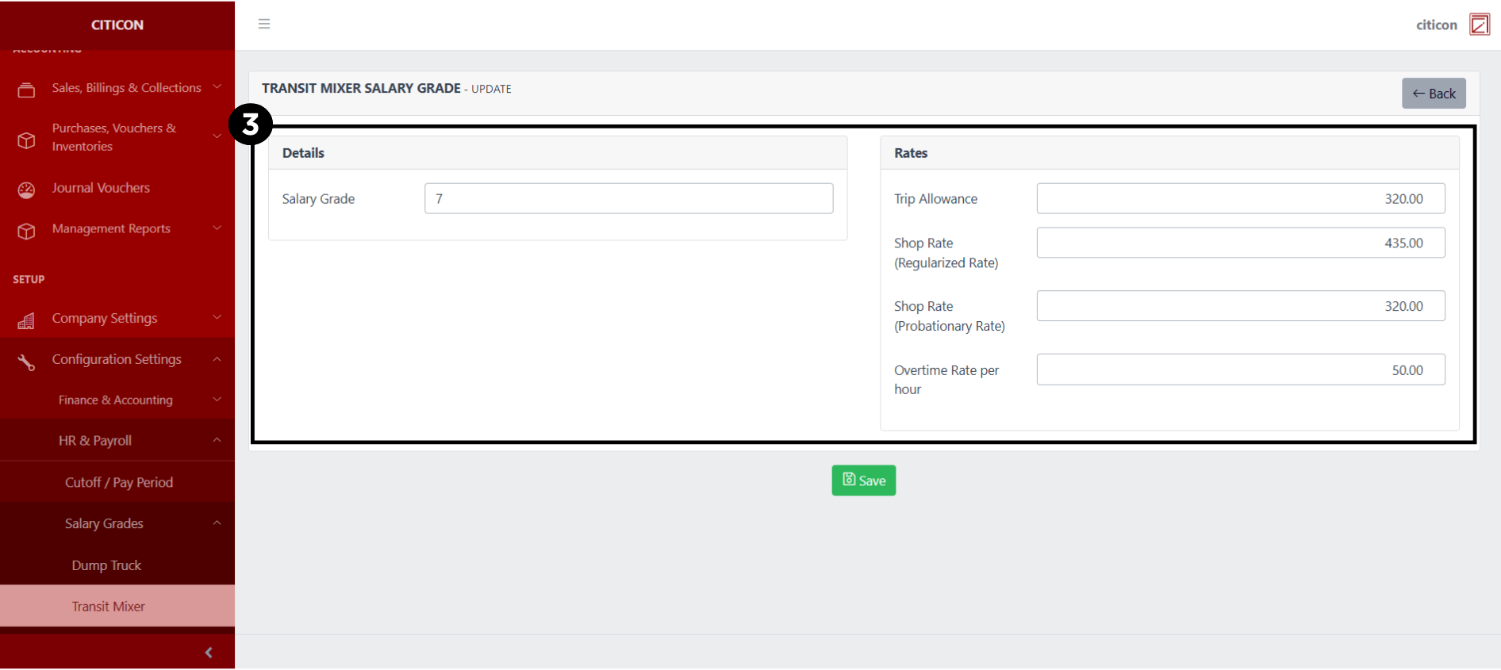
Task: Collapse the Salary Grades submenu
Action: [217, 523]
